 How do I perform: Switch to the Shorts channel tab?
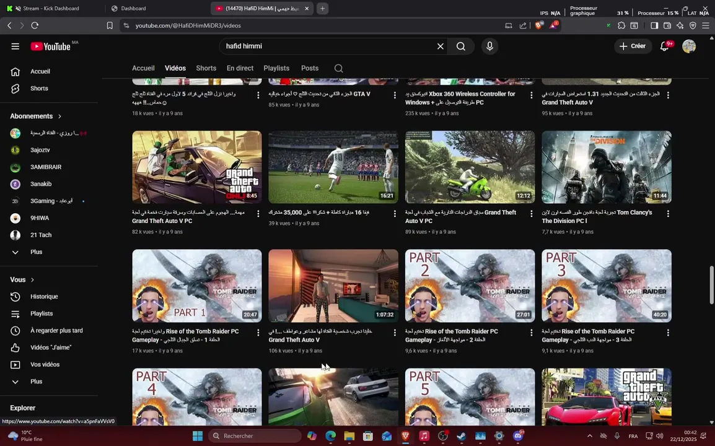[206, 68]
